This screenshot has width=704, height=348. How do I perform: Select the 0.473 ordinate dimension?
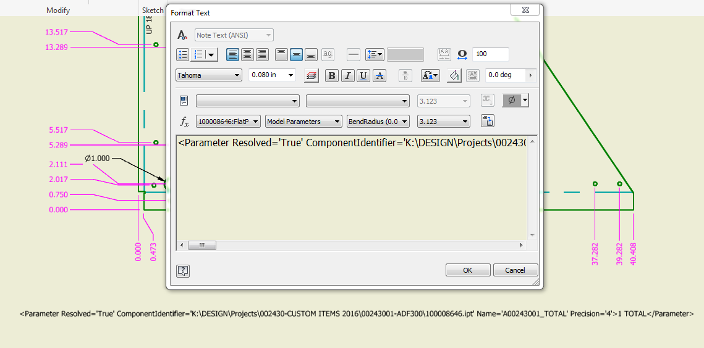click(x=153, y=252)
